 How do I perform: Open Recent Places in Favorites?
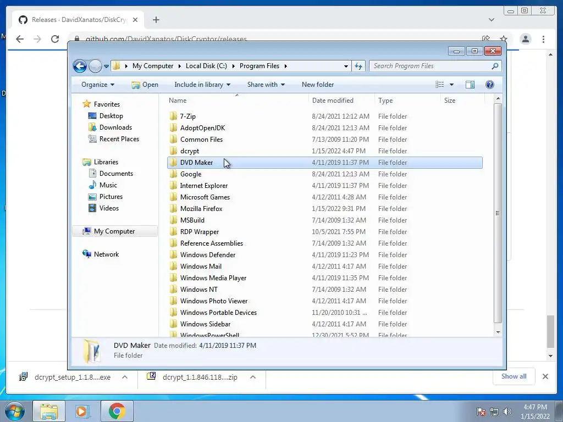119,139
